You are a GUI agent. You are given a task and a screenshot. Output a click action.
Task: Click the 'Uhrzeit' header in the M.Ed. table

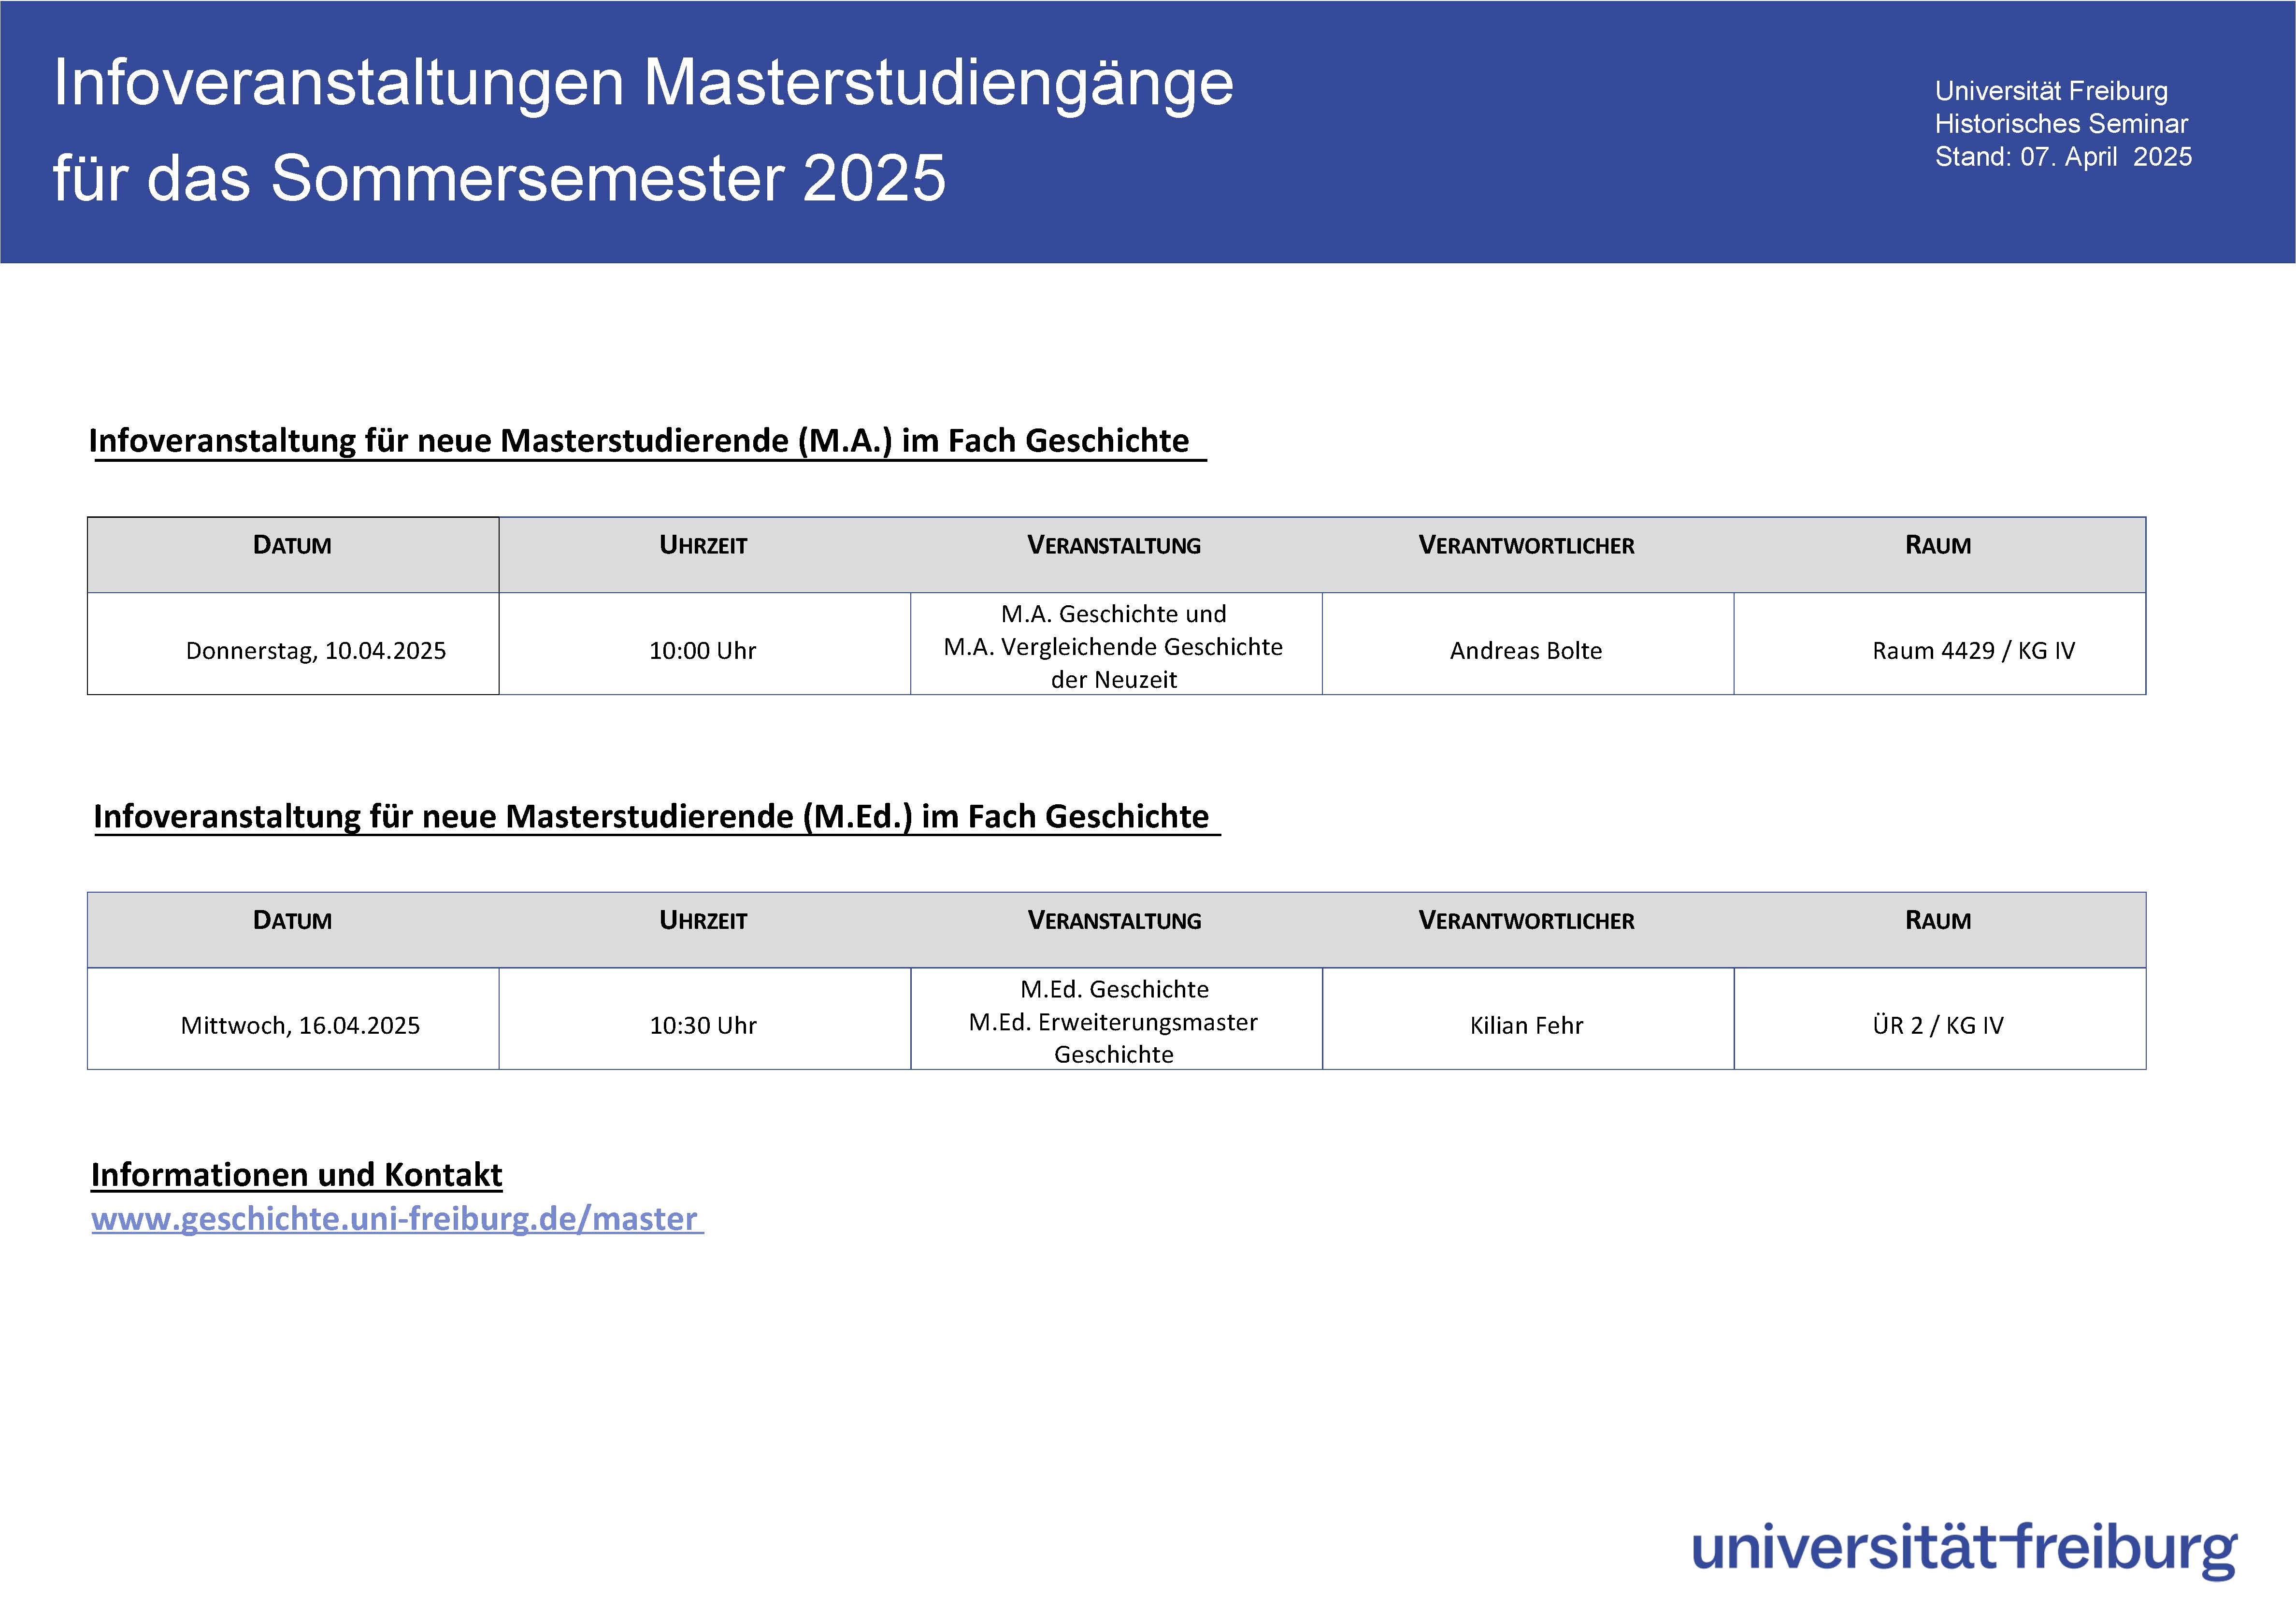pyautogui.click(x=703, y=920)
